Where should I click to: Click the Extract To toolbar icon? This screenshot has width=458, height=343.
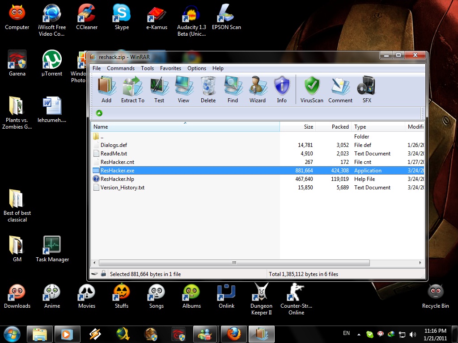click(x=132, y=90)
